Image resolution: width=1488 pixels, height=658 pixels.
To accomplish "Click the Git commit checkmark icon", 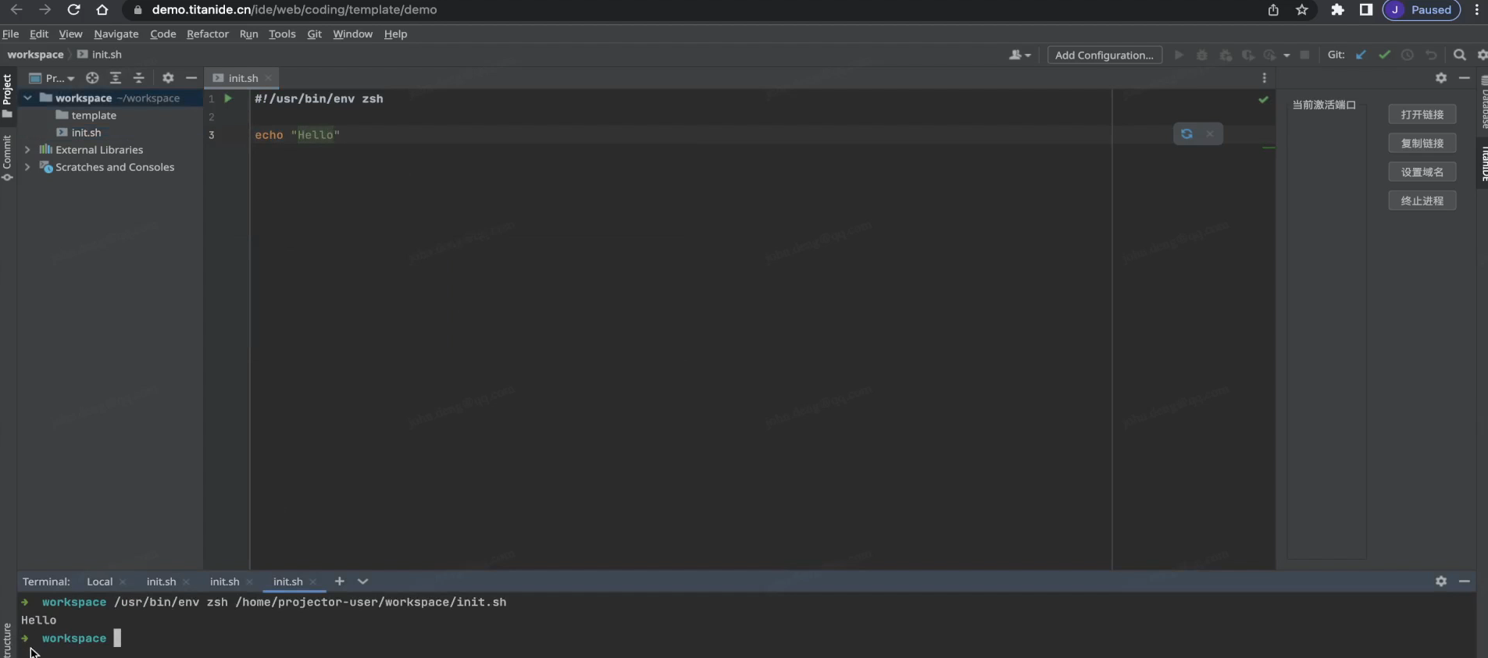I will (1384, 55).
